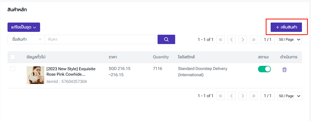Go to previous page in top pagination
311x121 pixels.
(232, 40)
